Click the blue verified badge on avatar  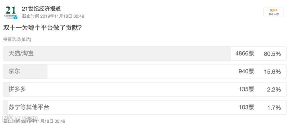(x=16, y=17)
